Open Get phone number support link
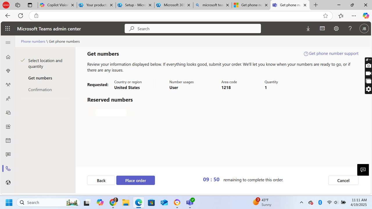 (331, 53)
